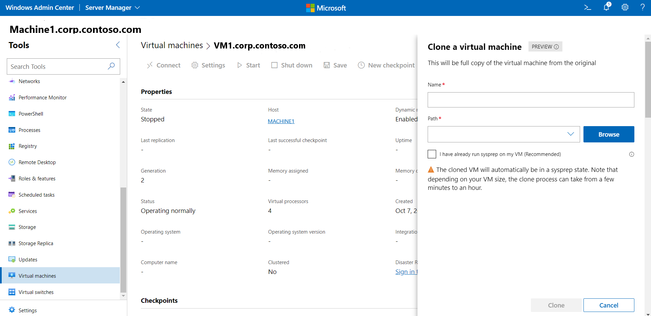
Task: Click the help question mark icon
Action: [x=642, y=7]
